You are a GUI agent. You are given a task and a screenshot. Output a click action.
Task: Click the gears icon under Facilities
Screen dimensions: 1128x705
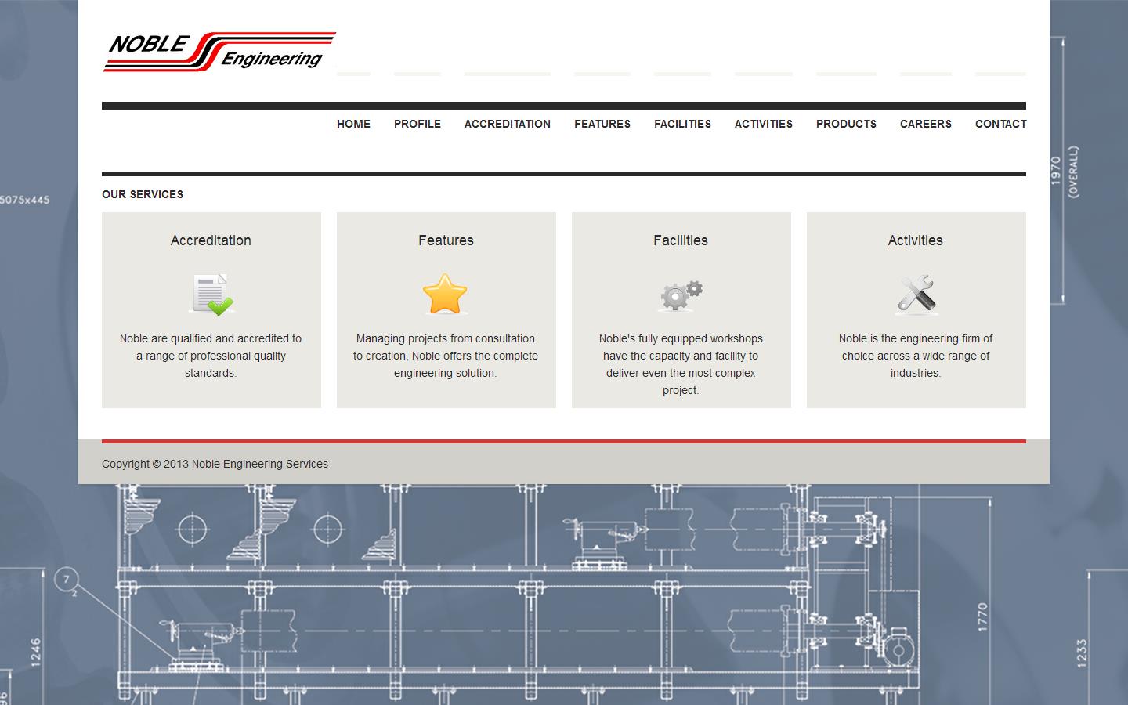pyautogui.click(x=681, y=295)
